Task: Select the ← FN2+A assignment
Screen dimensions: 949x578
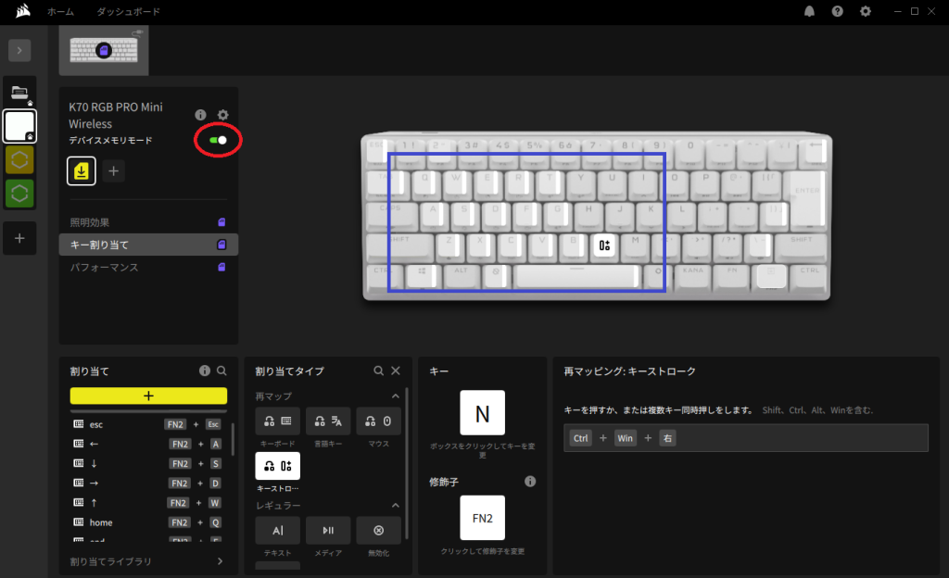Action: point(147,444)
